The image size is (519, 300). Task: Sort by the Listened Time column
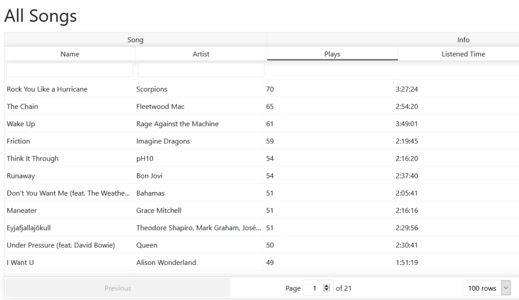coord(463,54)
